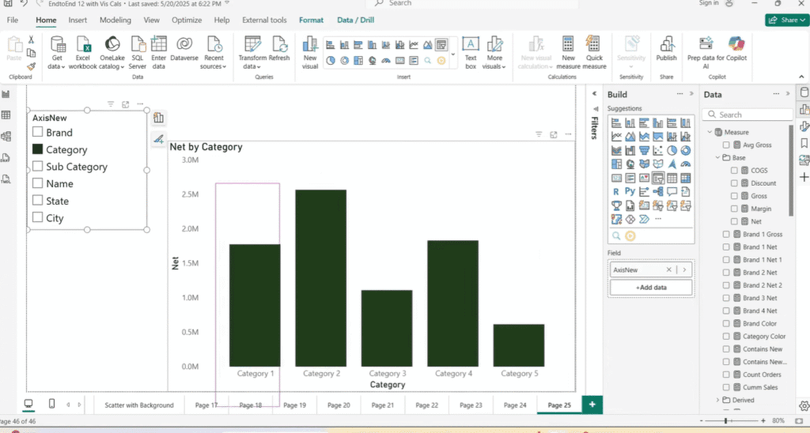Screen dimensions: 810x433
Task: Open More visuals
Action: click(494, 53)
